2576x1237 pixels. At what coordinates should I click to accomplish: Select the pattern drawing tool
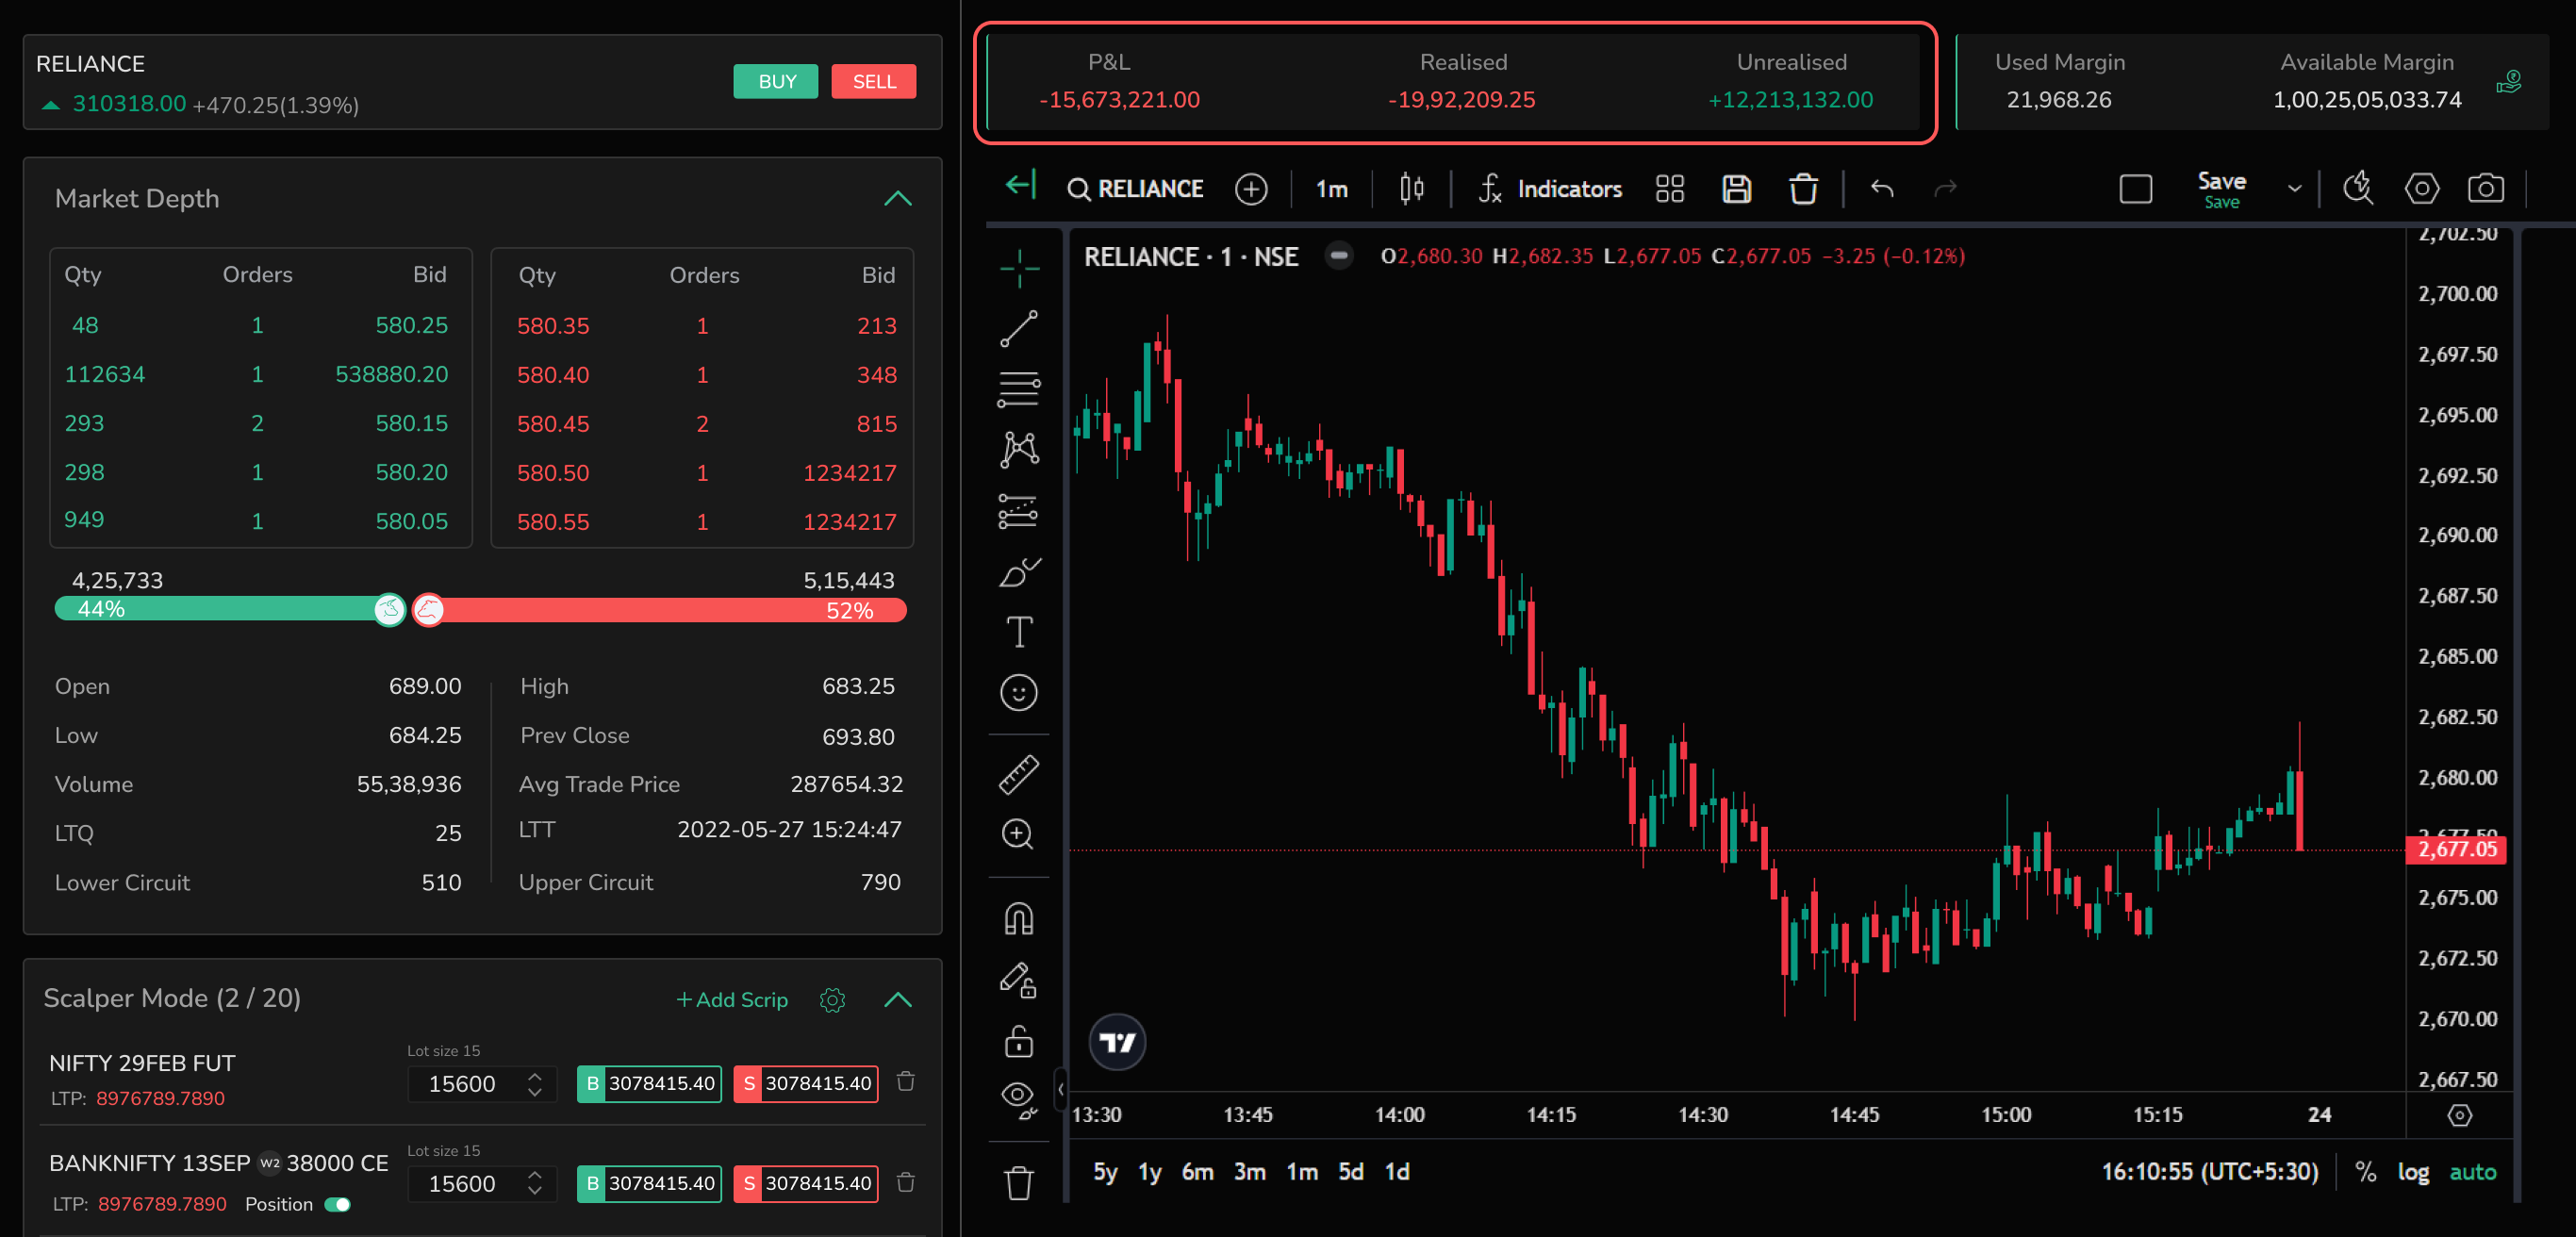tap(1019, 449)
